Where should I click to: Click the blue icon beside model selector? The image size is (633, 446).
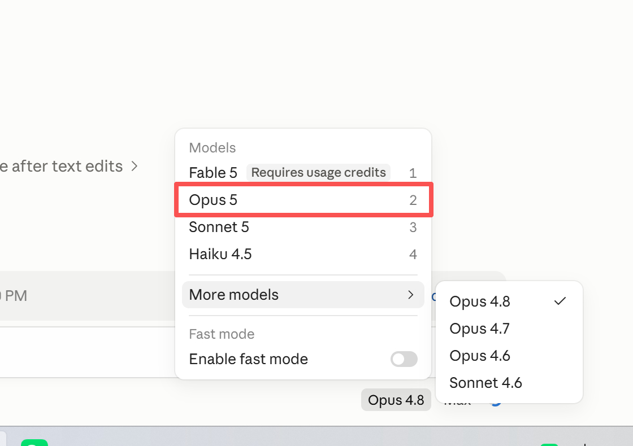(496, 402)
